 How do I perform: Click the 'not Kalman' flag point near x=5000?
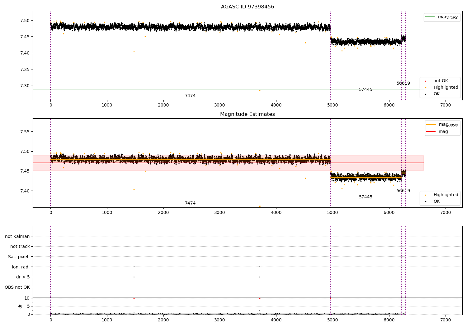[330, 236]
